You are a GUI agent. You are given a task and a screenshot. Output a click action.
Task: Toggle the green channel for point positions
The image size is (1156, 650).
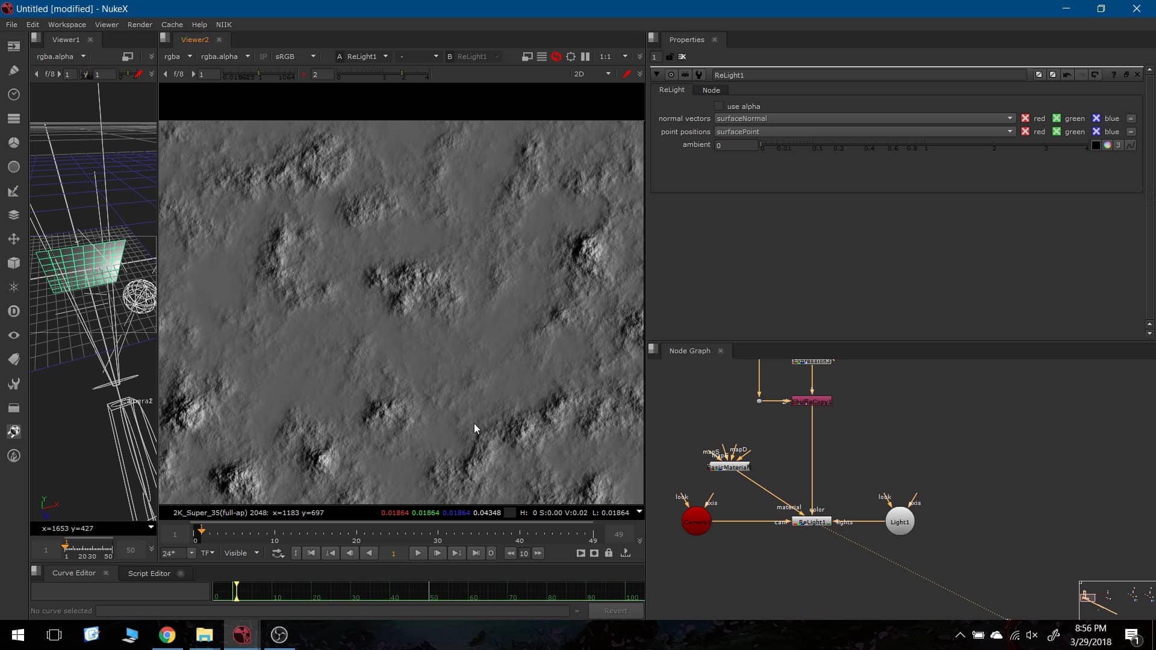(1057, 131)
